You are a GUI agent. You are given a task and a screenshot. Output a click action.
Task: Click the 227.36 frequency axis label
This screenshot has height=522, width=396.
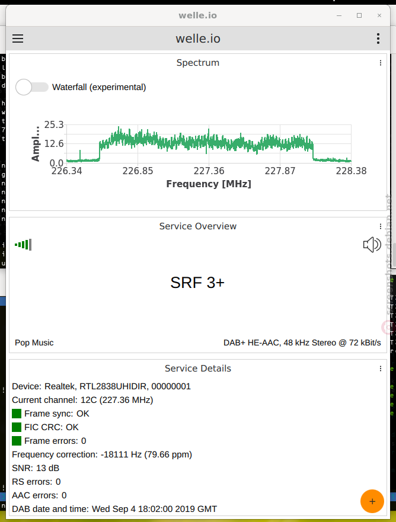pos(209,171)
